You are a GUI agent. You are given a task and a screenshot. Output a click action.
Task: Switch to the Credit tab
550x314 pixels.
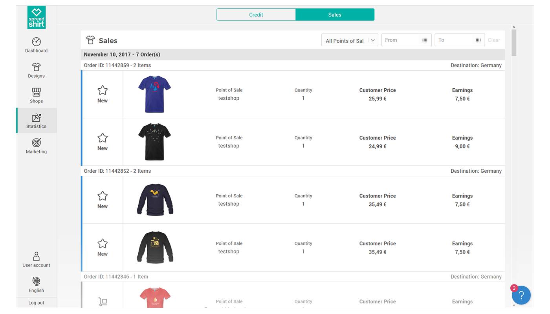point(256,14)
